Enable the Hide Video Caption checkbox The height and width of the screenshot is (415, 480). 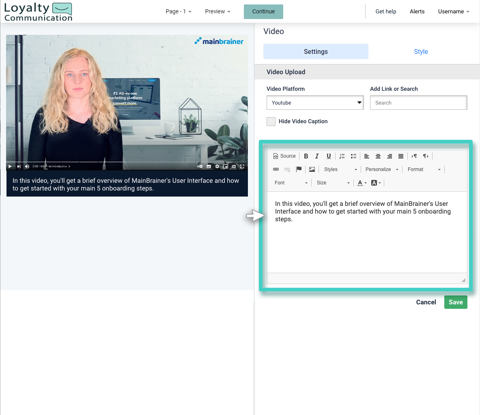click(271, 121)
